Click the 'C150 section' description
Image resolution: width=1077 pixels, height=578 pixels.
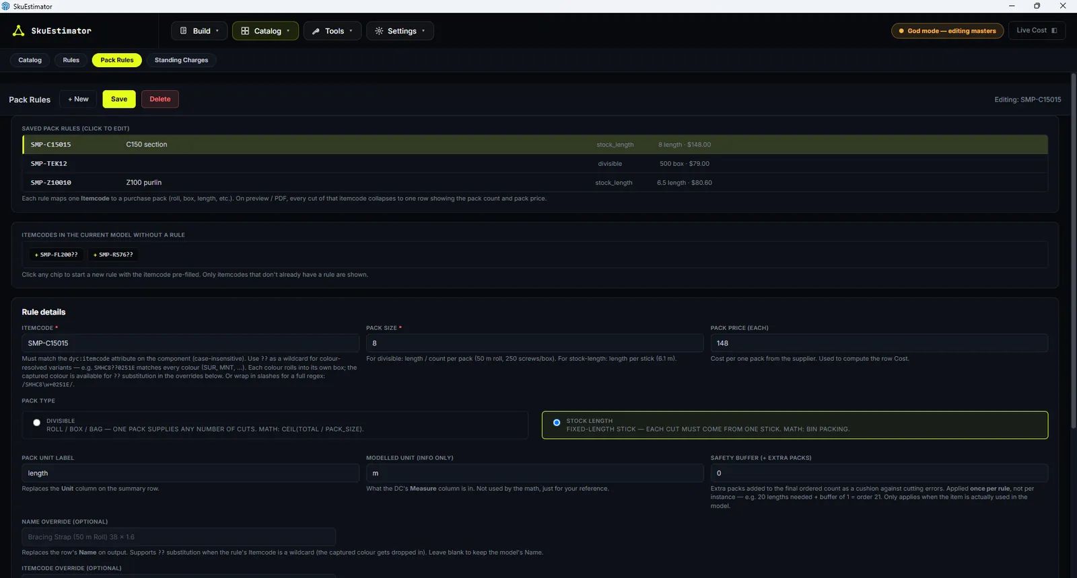click(x=147, y=144)
